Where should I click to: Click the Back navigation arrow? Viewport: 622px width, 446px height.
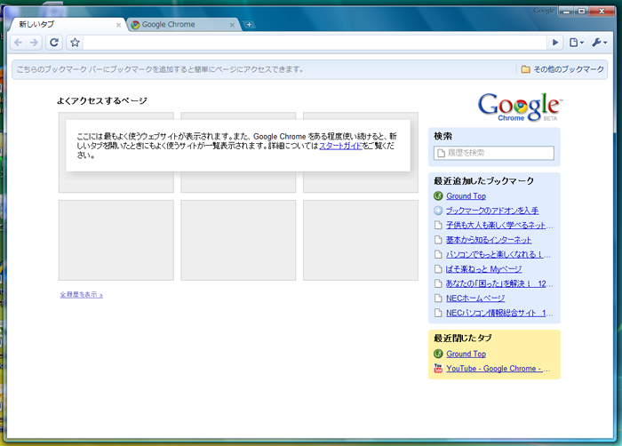[x=19, y=43]
